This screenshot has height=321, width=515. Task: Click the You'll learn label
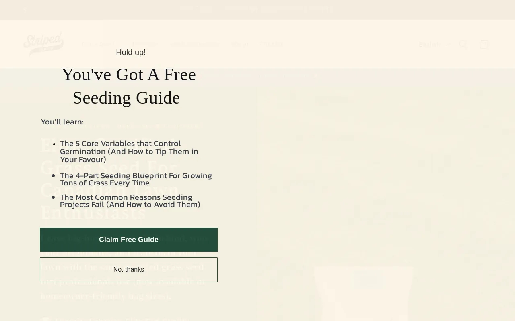click(x=62, y=122)
